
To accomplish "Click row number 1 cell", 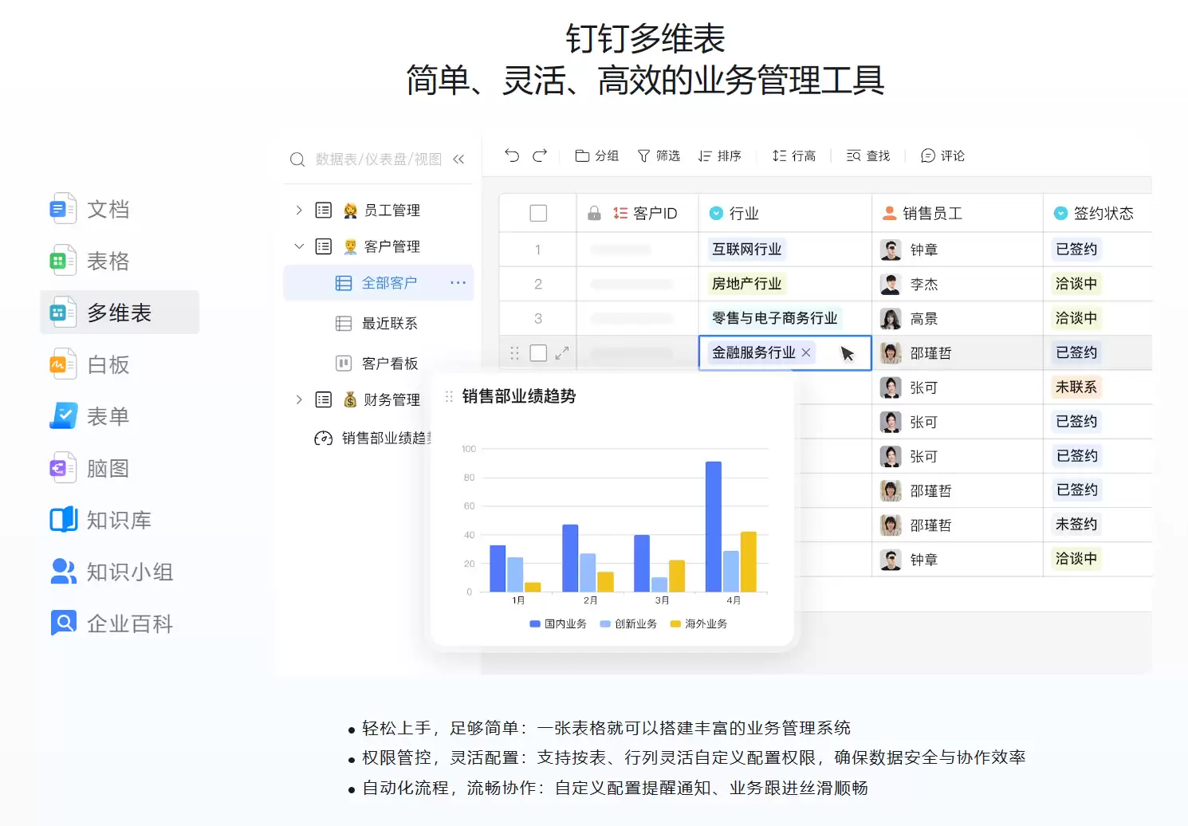I will pyautogui.click(x=538, y=250).
